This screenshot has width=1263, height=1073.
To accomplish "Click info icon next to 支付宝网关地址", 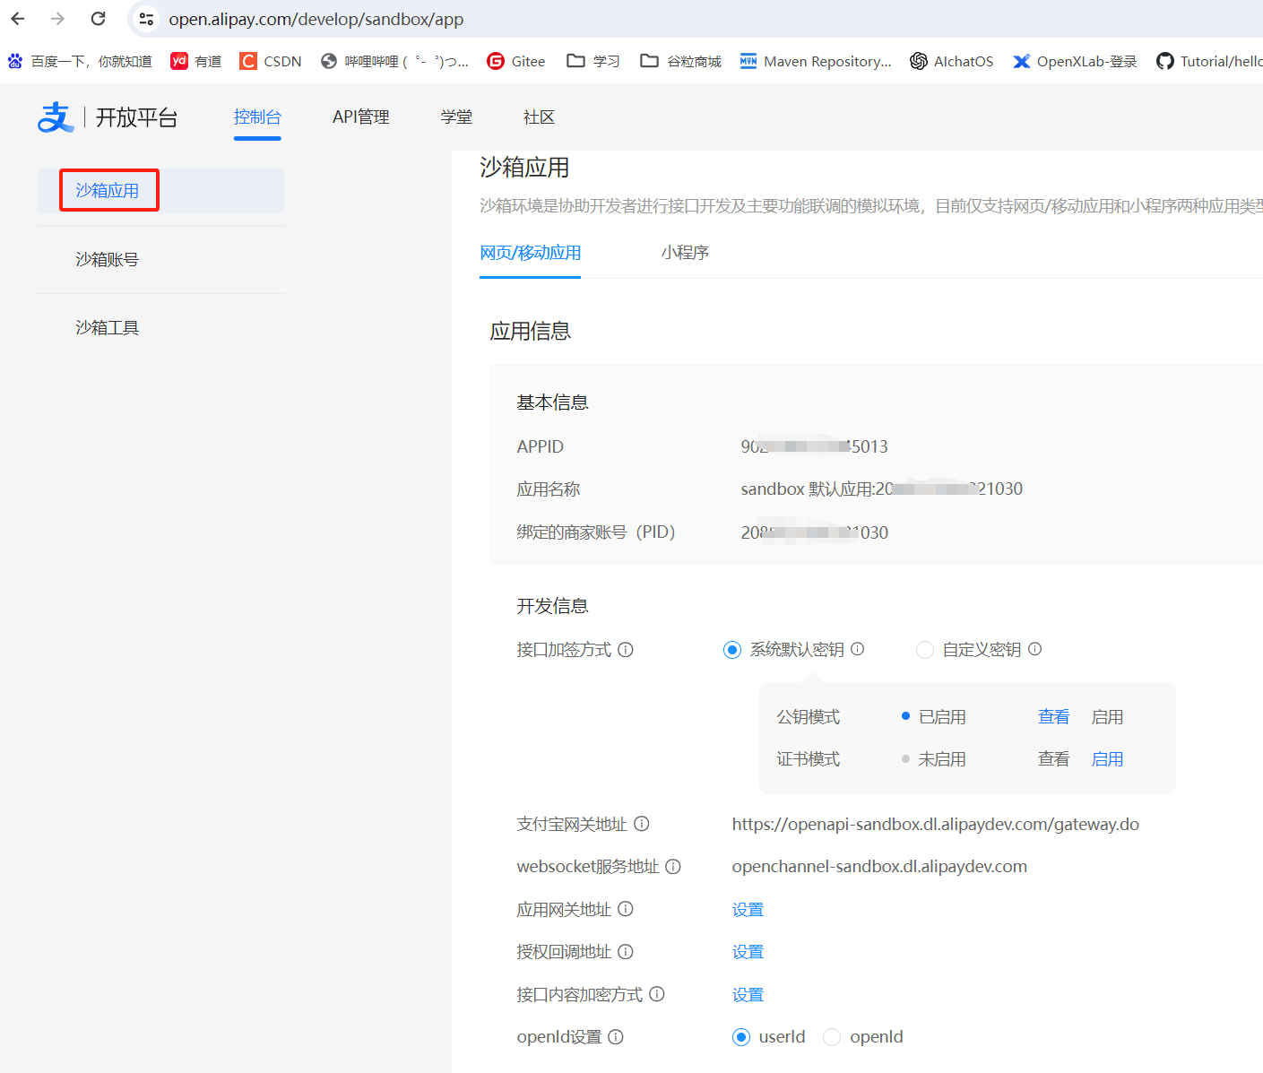I will pyautogui.click(x=642, y=824).
